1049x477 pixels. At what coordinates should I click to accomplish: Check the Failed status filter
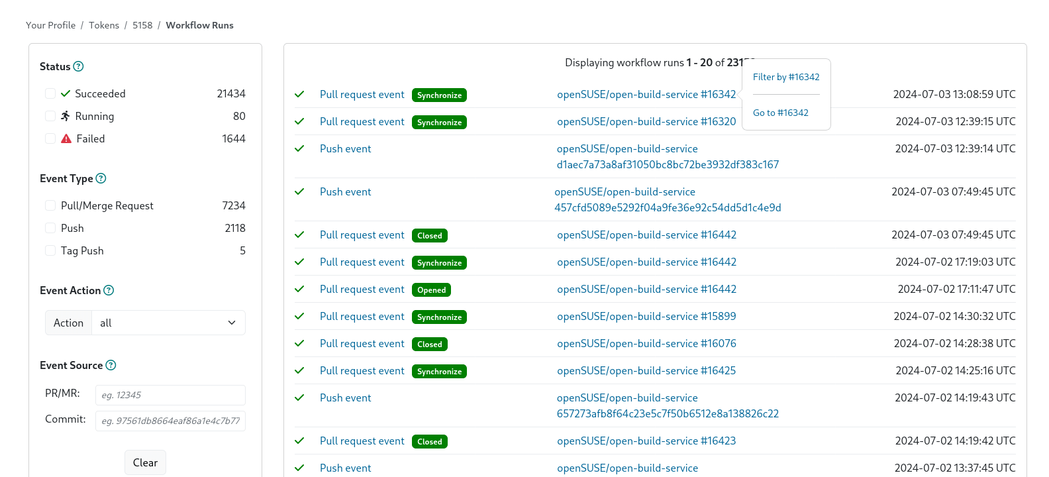pos(50,138)
